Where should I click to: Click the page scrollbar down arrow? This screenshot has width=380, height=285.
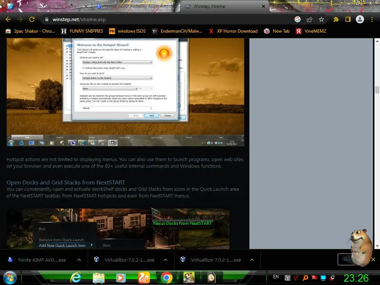(377, 246)
